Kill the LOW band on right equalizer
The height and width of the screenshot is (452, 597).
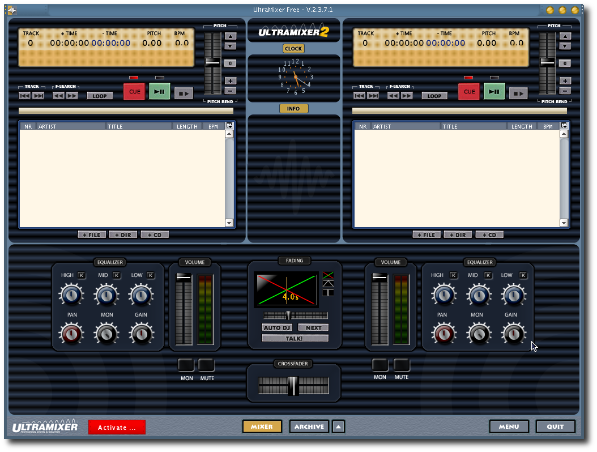click(523, 275)
